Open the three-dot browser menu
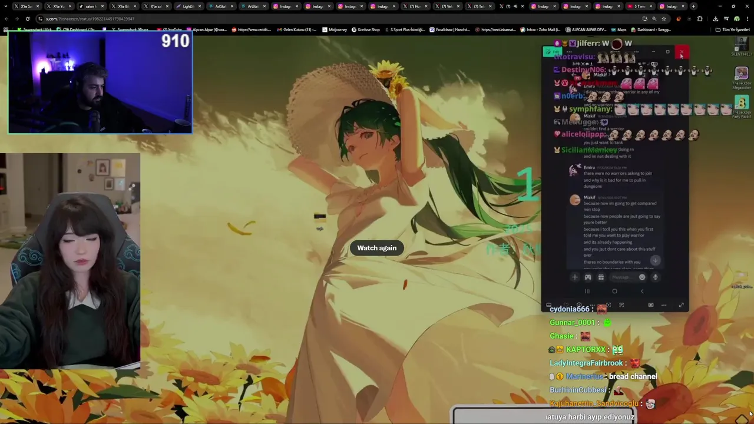The width and height of the screenshot is (754, 424). (x=747, y=19)
